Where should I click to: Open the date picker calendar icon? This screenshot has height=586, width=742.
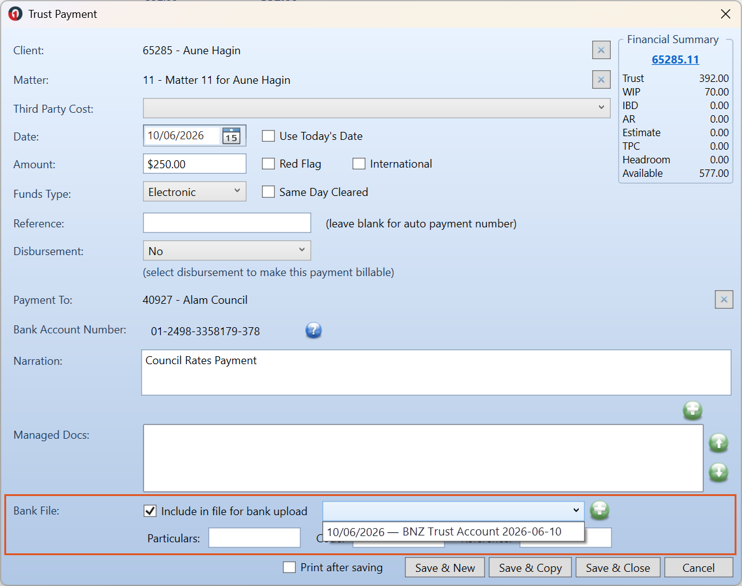tap(231, 136)
